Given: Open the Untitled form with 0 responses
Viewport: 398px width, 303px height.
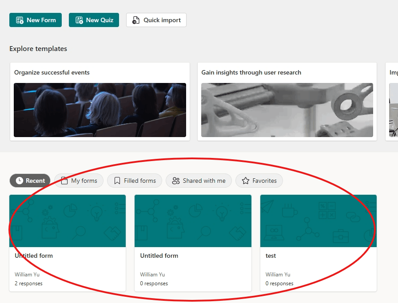Looking at the screenshot, I should pos(193,243).
